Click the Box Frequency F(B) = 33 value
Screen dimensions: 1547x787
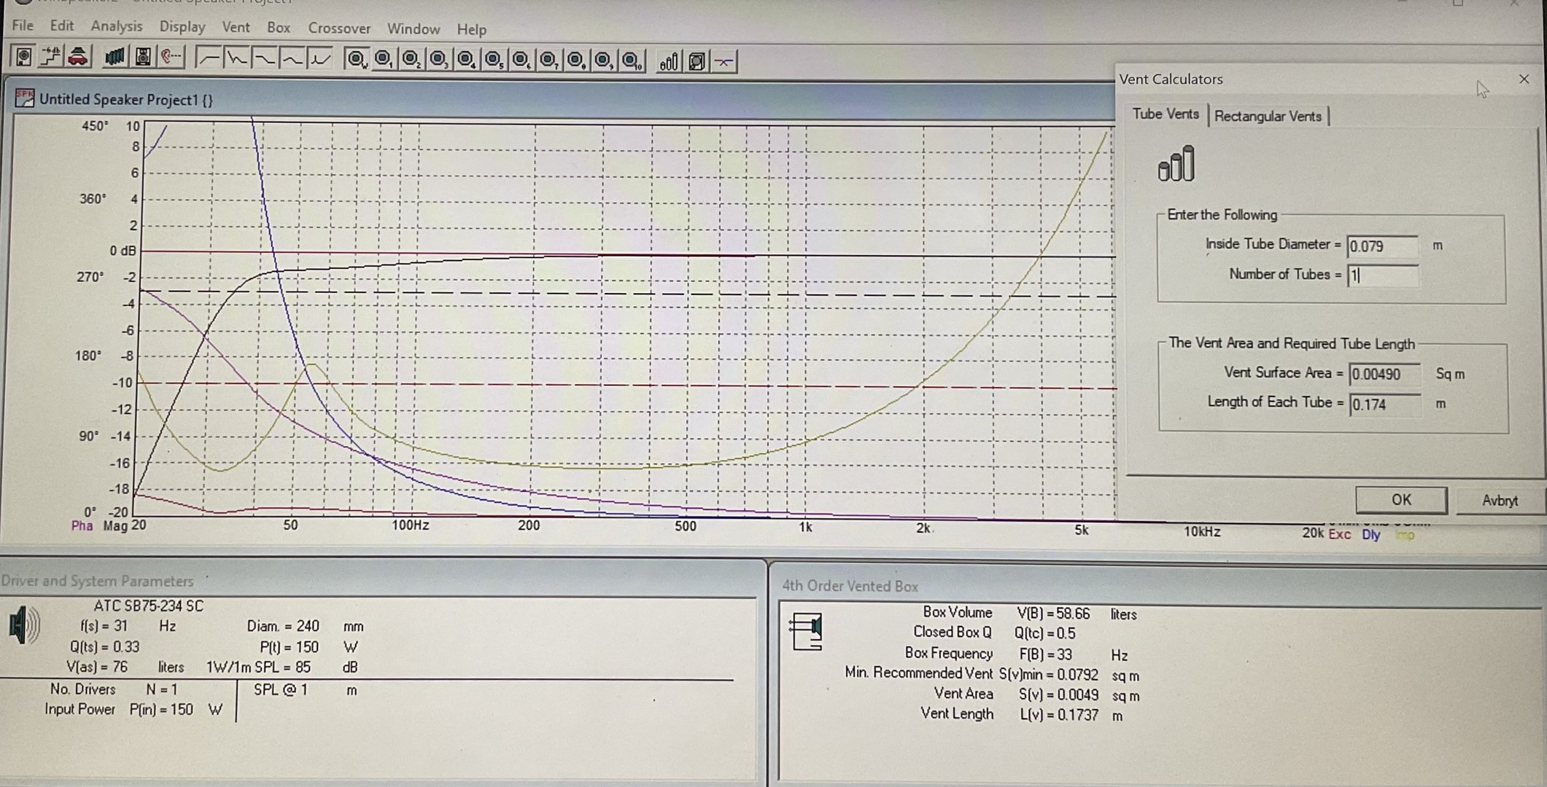[x=1045, y=654]
